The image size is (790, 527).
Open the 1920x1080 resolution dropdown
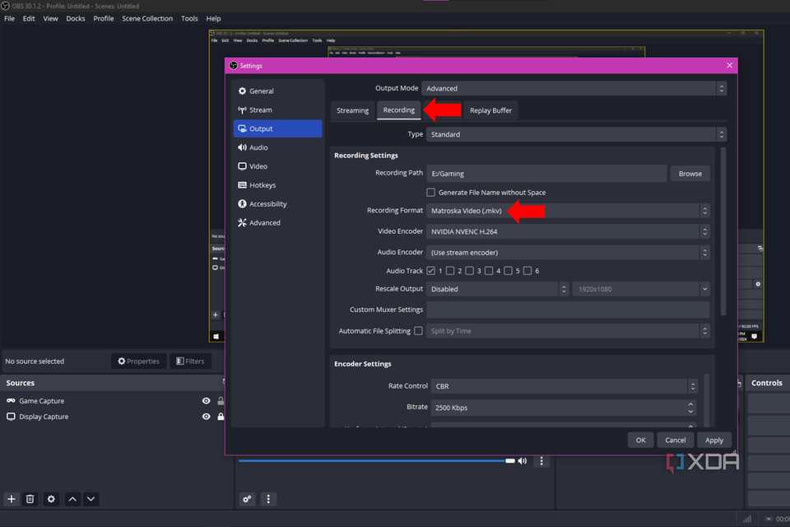click(641, 289)
